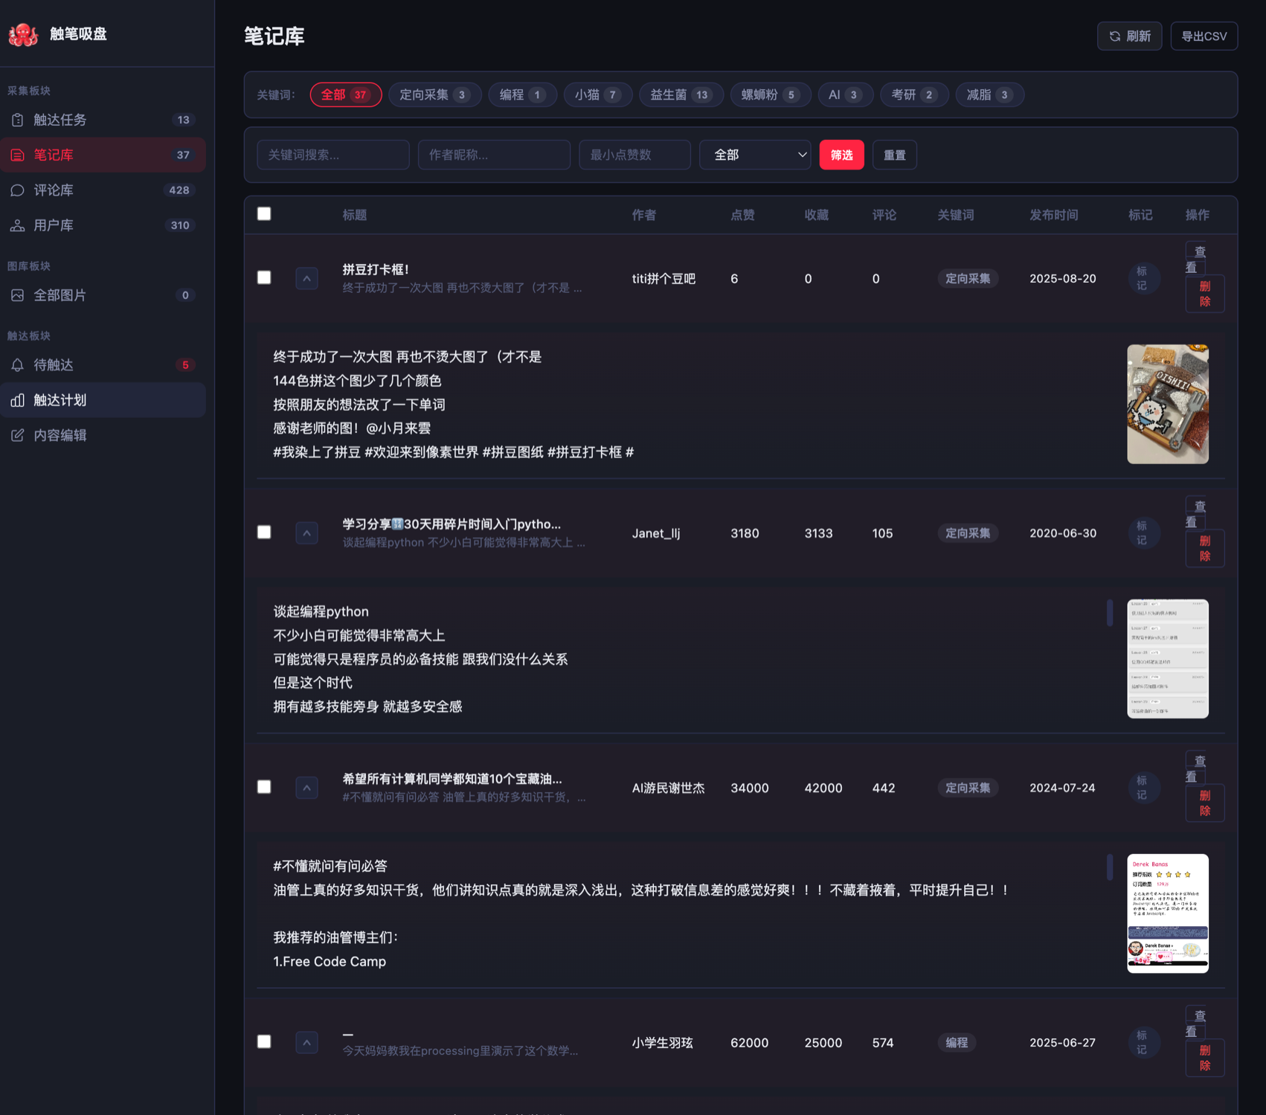The width and height of the screenshot is (1266, 1115).
Task: Click the 触达计划 bar chart icon
Action: [x=18, y=400]
